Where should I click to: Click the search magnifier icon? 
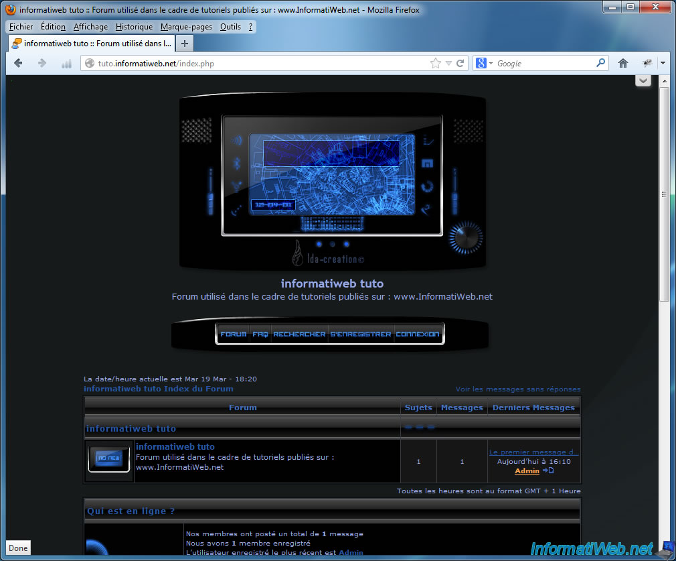[x=600, y=63]
